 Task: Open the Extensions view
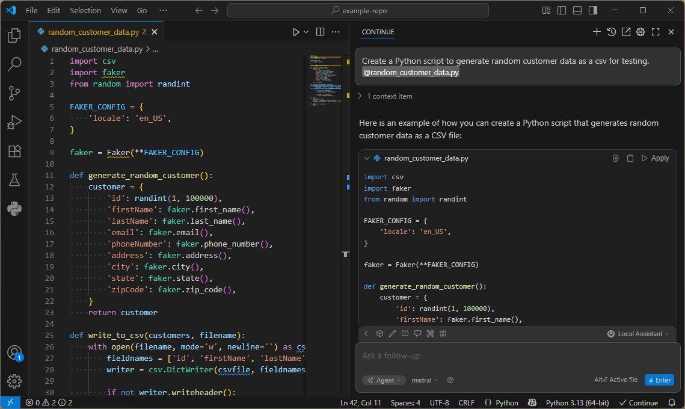click(x=14, y=151)
